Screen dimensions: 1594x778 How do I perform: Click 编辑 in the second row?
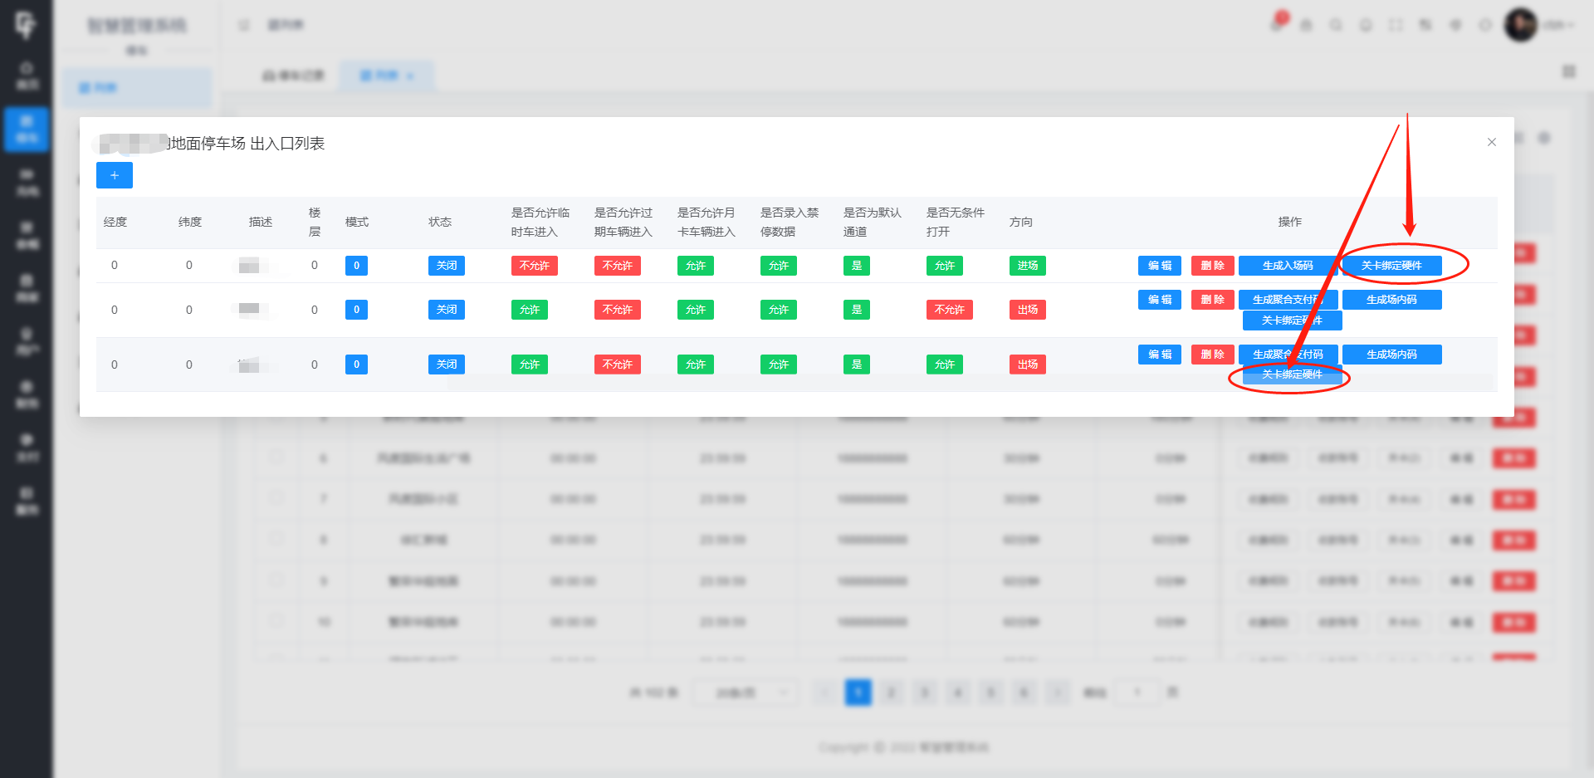[1159, 300]
